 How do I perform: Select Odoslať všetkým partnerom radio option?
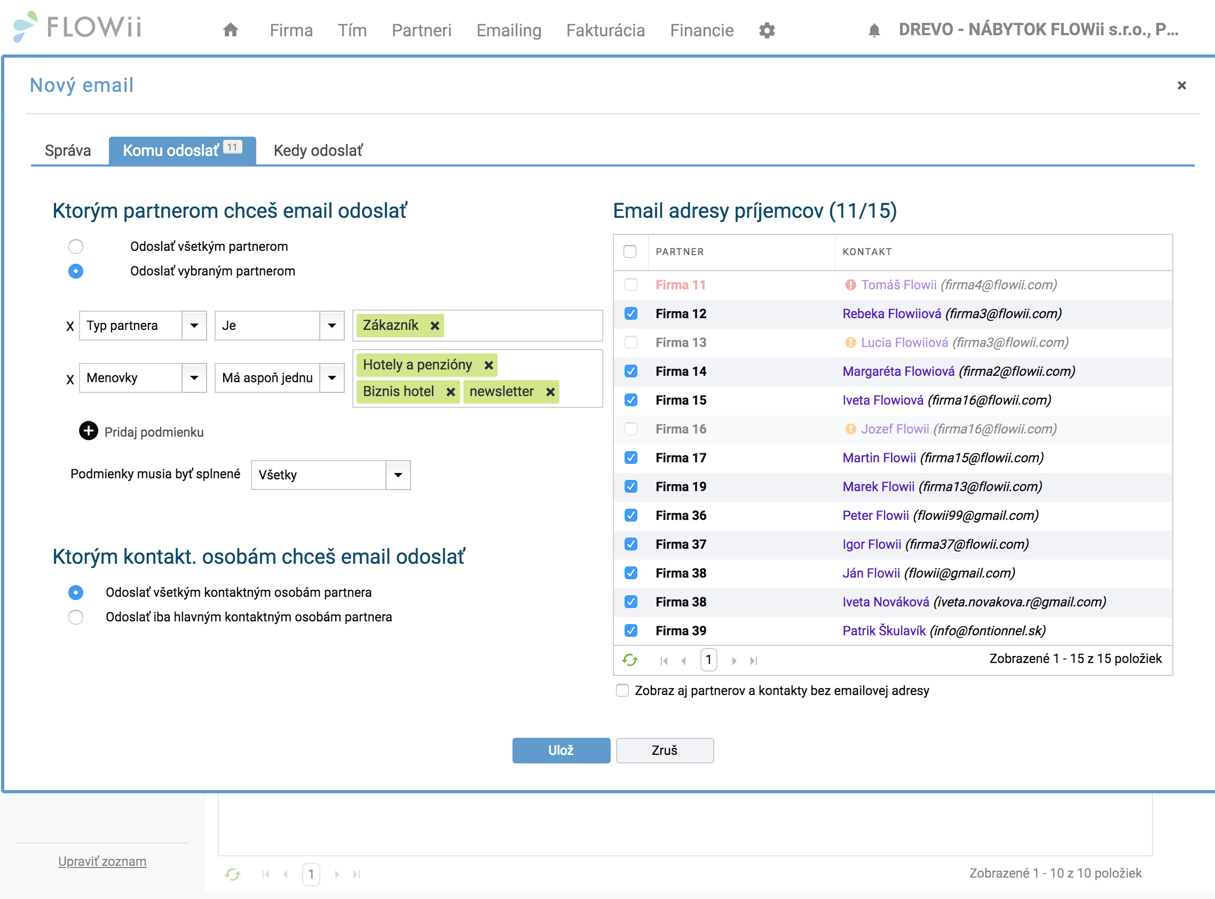[x=76, y=247]
